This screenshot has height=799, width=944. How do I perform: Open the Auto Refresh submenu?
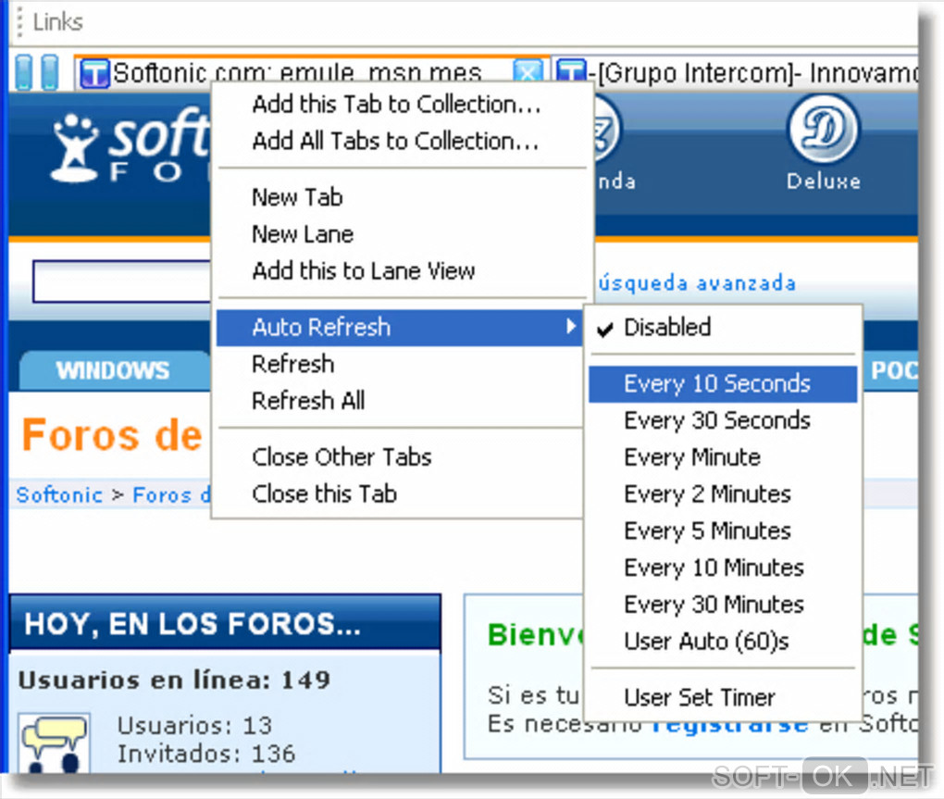[400, 327]
